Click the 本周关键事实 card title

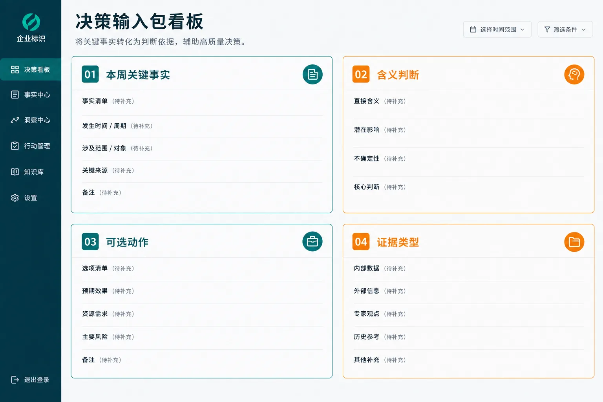[138, 75]
